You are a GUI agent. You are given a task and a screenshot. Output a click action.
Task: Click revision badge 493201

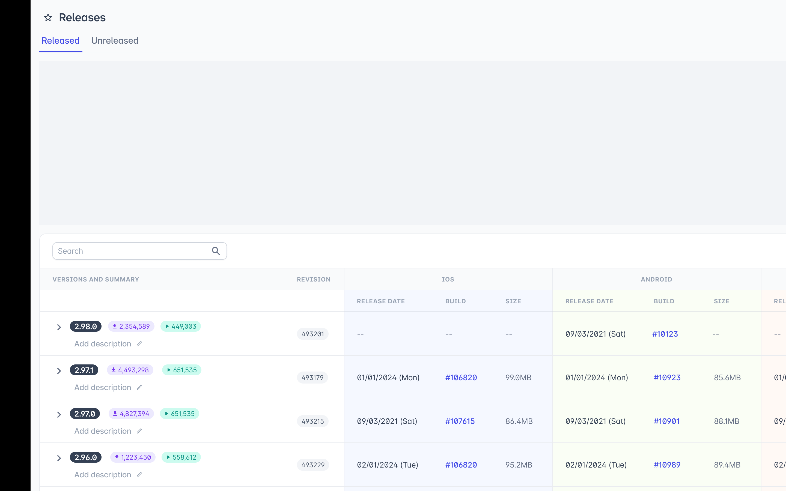click(x=312, y=334)
